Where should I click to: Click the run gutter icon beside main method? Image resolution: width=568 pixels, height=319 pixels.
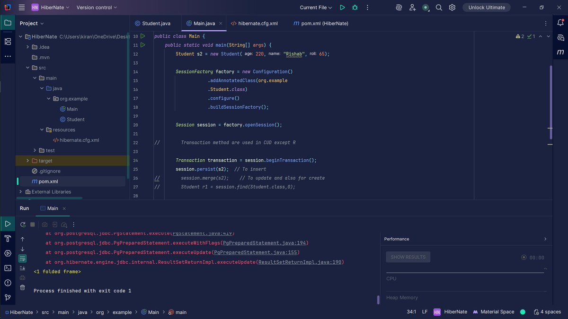(143, 45)
